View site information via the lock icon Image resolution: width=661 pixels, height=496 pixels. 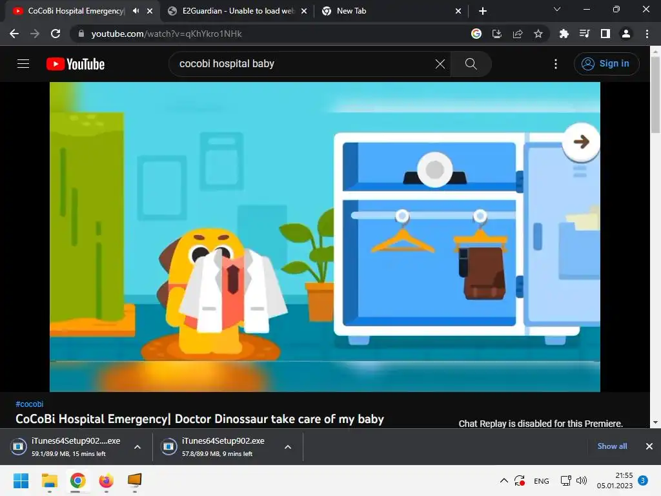[81, 34]
